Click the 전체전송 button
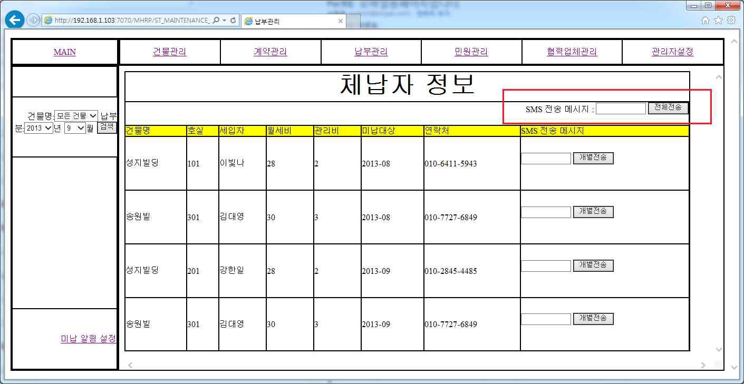Screen dimensions: 744x384 coord(668,108)
